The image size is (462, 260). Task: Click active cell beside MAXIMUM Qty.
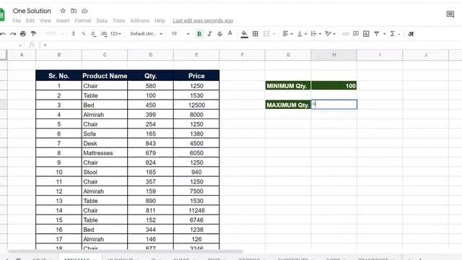coord(334,104)
